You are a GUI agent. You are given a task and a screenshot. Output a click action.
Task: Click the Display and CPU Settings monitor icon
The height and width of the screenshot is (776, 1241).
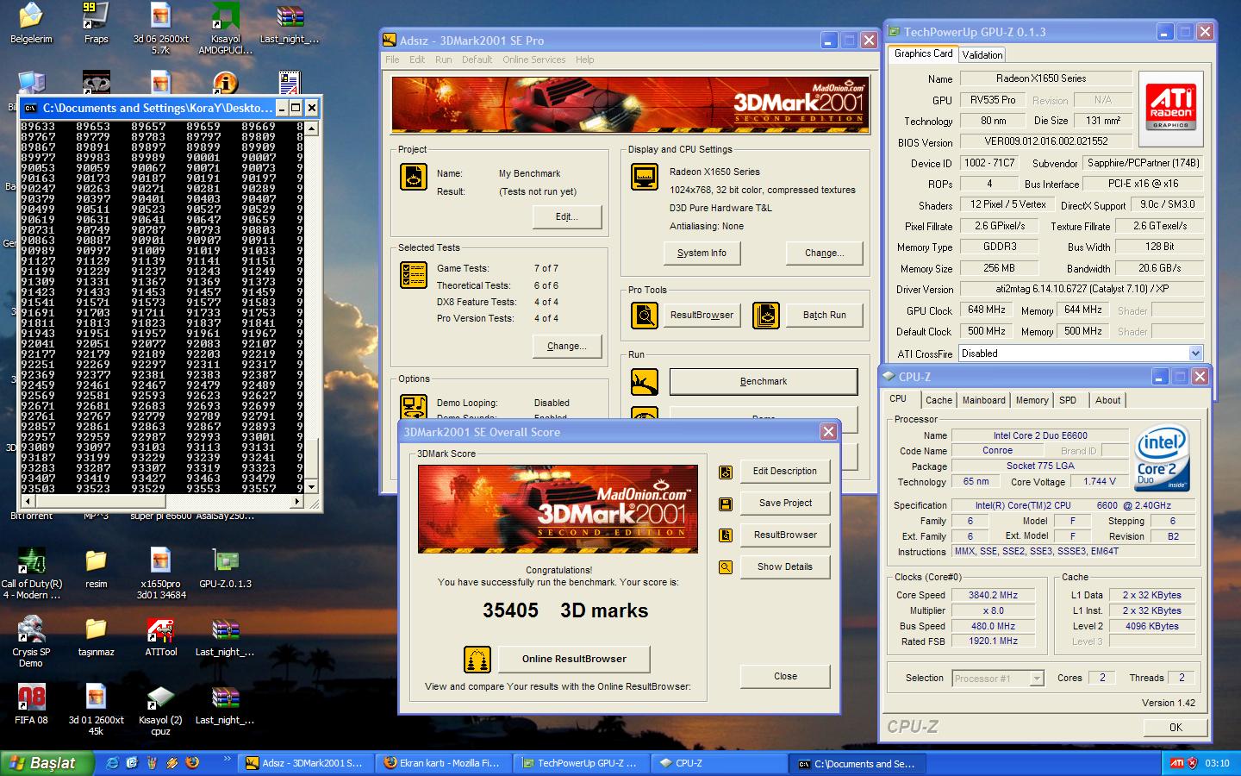click(645, 177)
